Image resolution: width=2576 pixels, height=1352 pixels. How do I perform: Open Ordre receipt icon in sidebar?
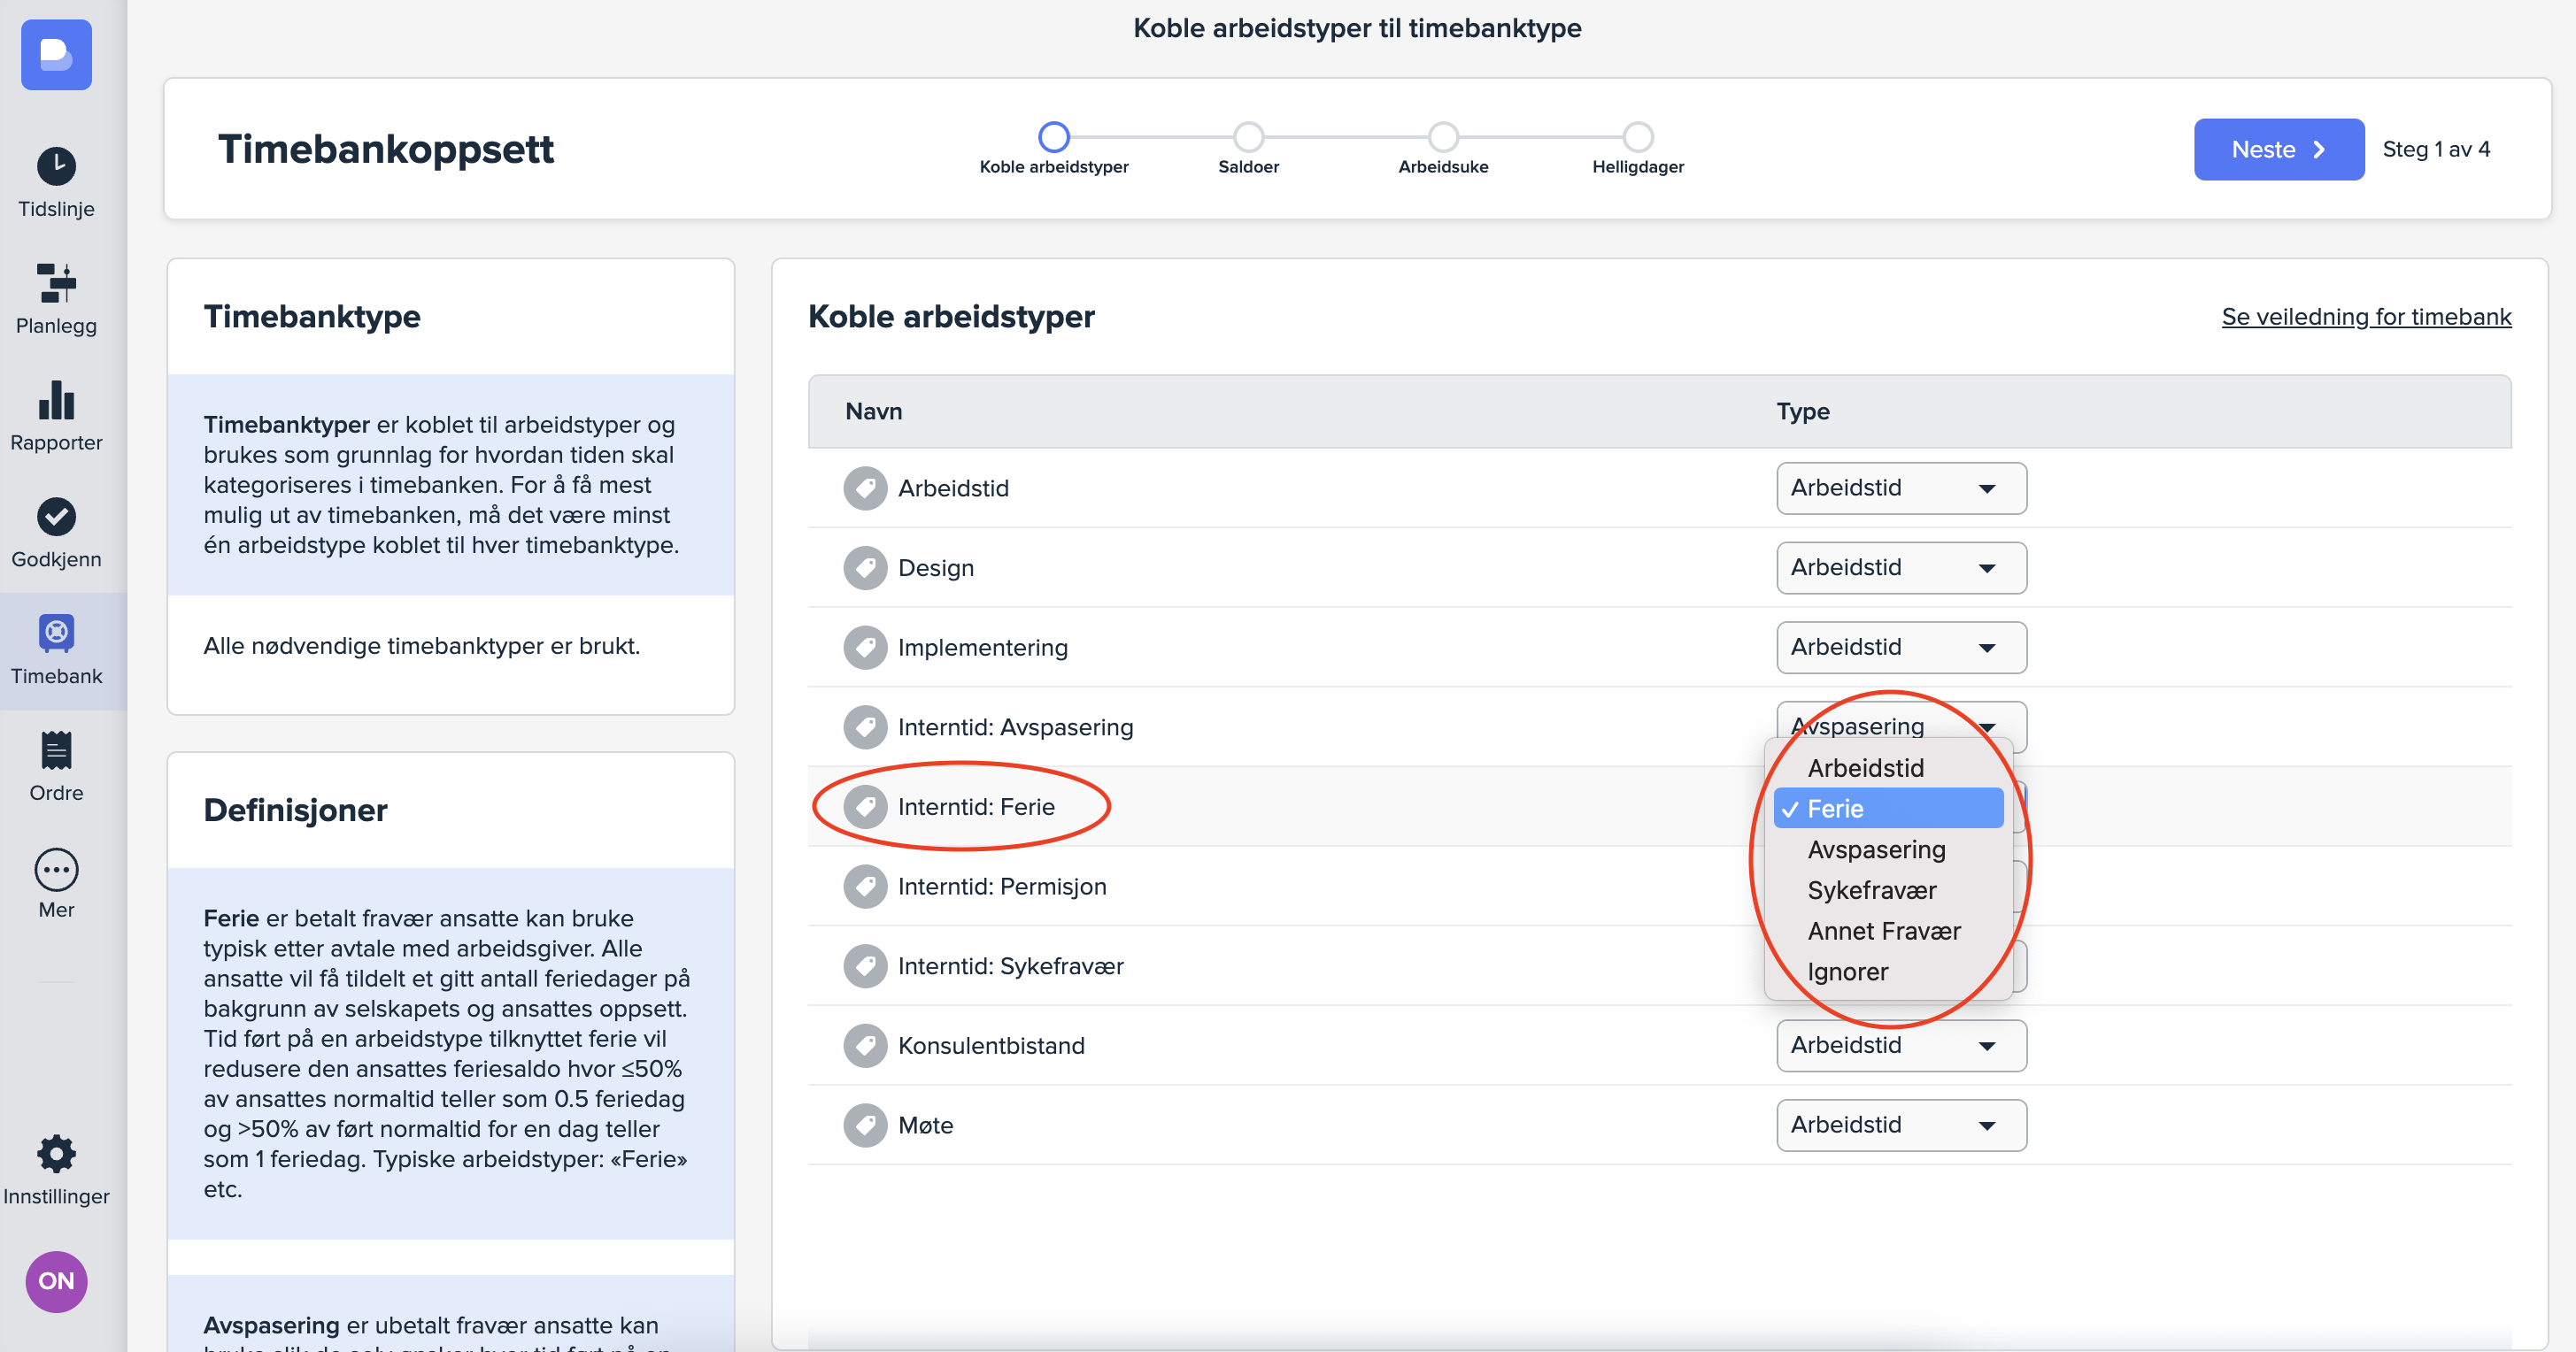point(56,750)
